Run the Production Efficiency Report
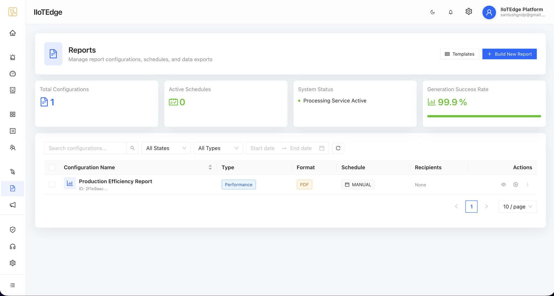The width and height of the screenshot is (554, 296). (516, 184)
